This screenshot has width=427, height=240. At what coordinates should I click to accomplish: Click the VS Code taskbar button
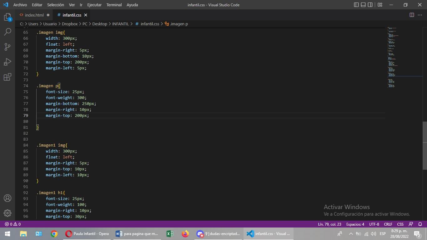[x=269, y=234]
